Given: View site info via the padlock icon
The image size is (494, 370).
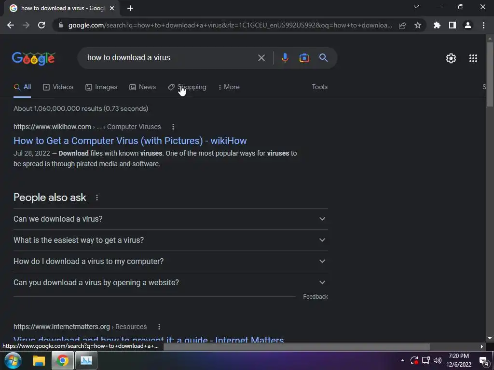Looking at the screenshot, I should point(61,25).
